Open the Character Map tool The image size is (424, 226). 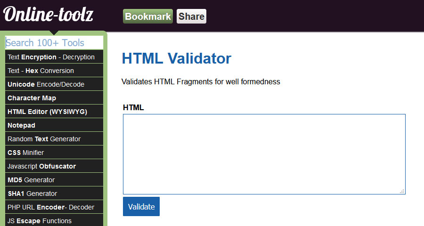click(54, 98)
